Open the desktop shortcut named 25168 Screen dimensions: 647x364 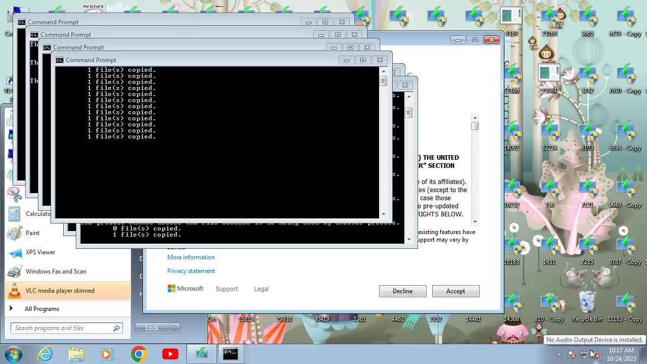pos(549,21)
